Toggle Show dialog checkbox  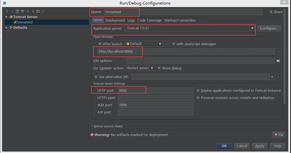pos(159,68)
